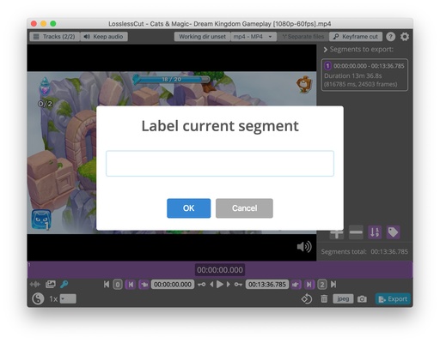Mute the video with the speaker icon

click(304, 247)
